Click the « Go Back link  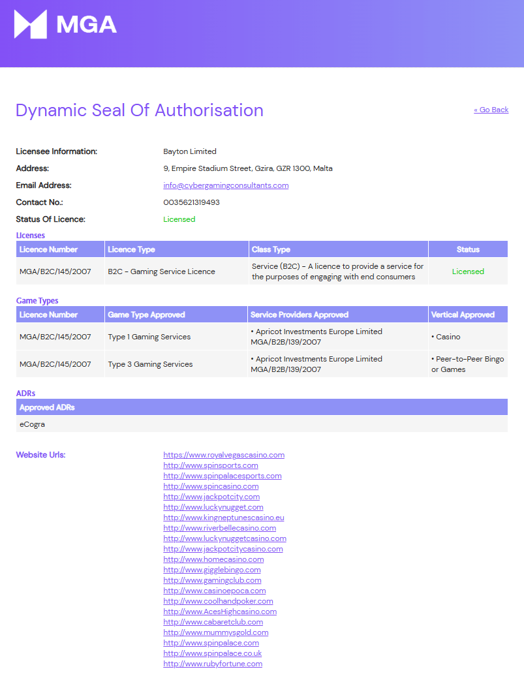491,110
